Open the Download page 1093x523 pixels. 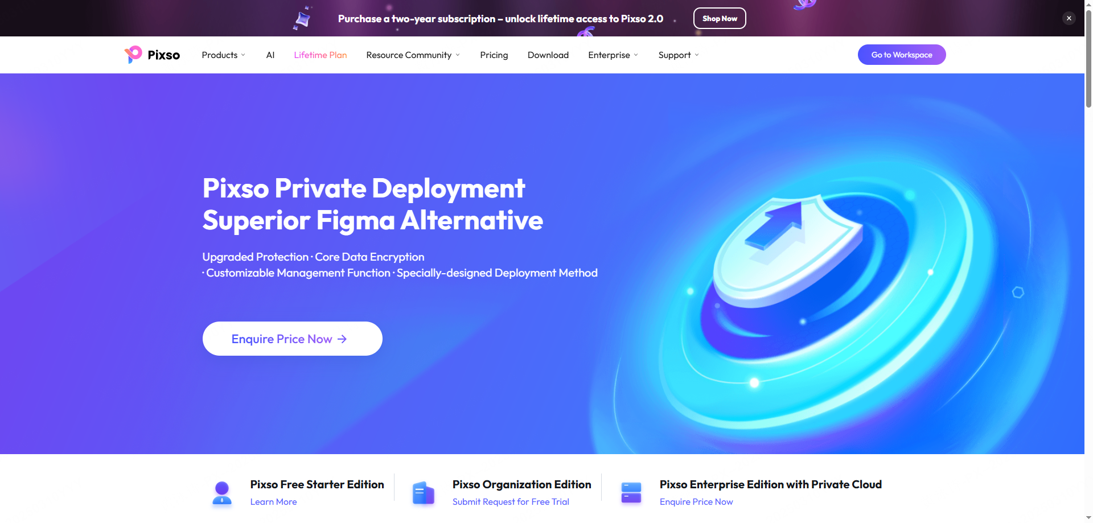(548, 55)
